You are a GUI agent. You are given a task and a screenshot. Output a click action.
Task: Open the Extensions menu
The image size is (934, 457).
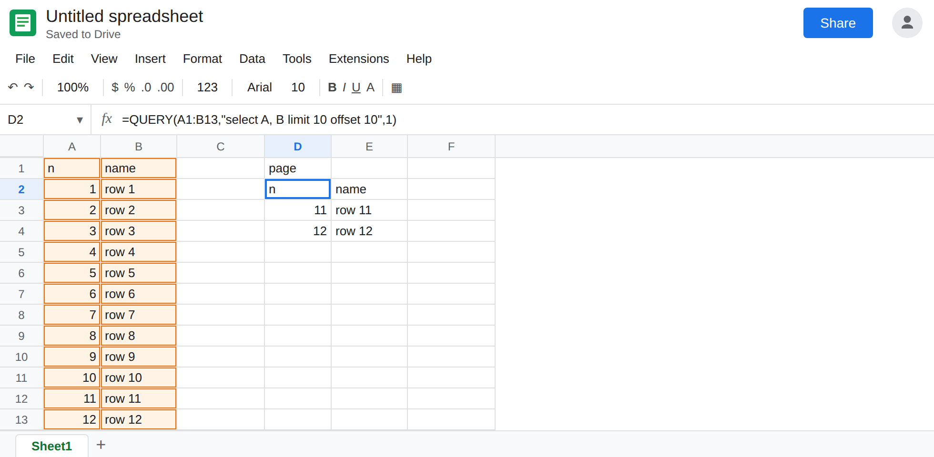[x=359, y=59]
